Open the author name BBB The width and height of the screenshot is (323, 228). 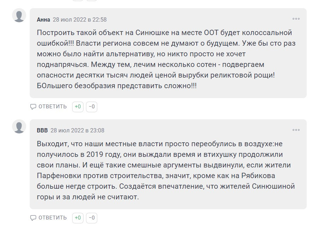pyautogui.click(x=42, y=131)
